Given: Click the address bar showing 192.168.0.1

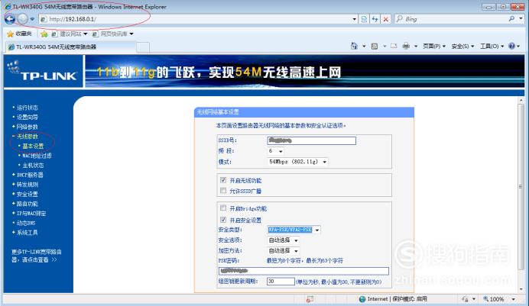Looking at the screenshot, I should tap(195, 19).
